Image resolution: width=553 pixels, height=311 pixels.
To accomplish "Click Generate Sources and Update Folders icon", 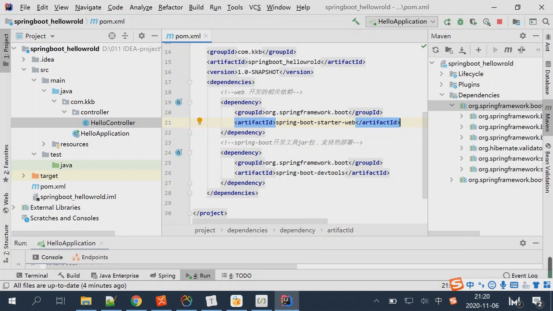I will click(x=449, y=50).
